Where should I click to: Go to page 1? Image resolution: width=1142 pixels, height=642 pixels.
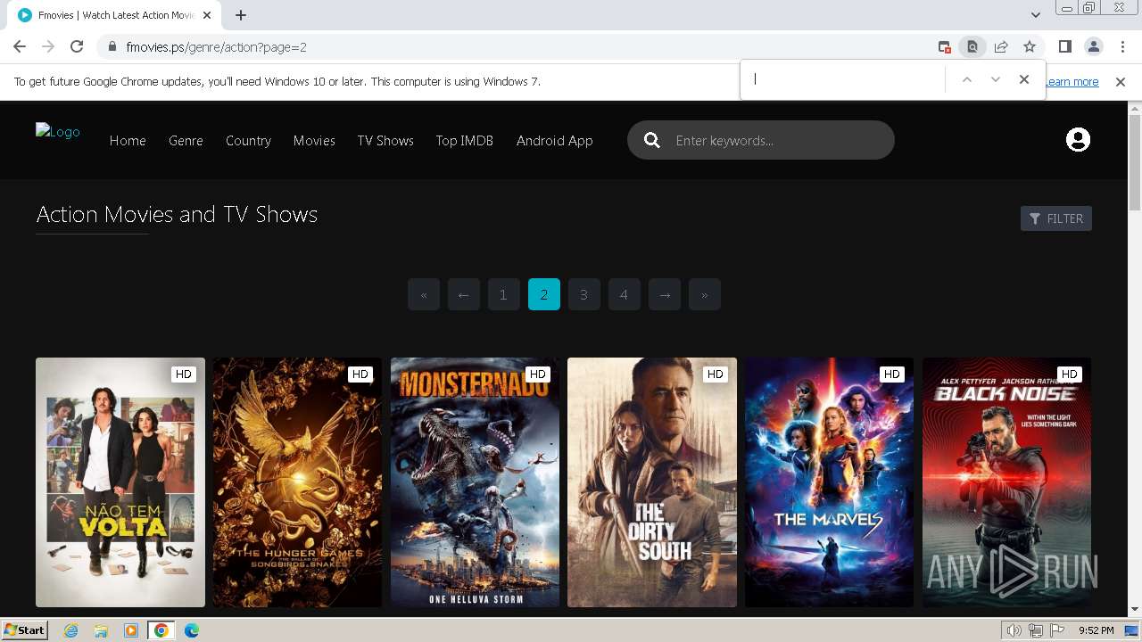pyautogui.click(x=504, y=294)
